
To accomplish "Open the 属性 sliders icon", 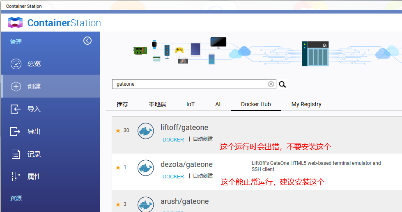I will tap(16, 177).
